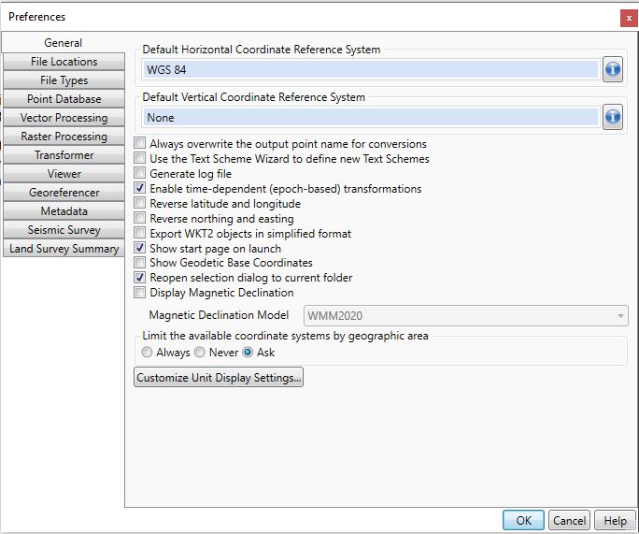Image resolution: width=639 pixels, height=534 pixels.
Task: Close the Preferences dialog with X
Action: pos(629,19)
